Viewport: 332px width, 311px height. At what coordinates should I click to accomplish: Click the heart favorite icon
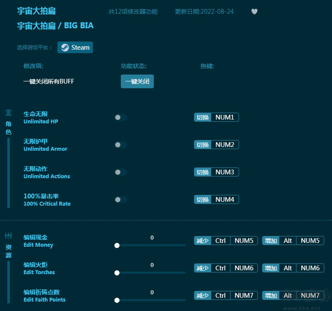(254, 12)
